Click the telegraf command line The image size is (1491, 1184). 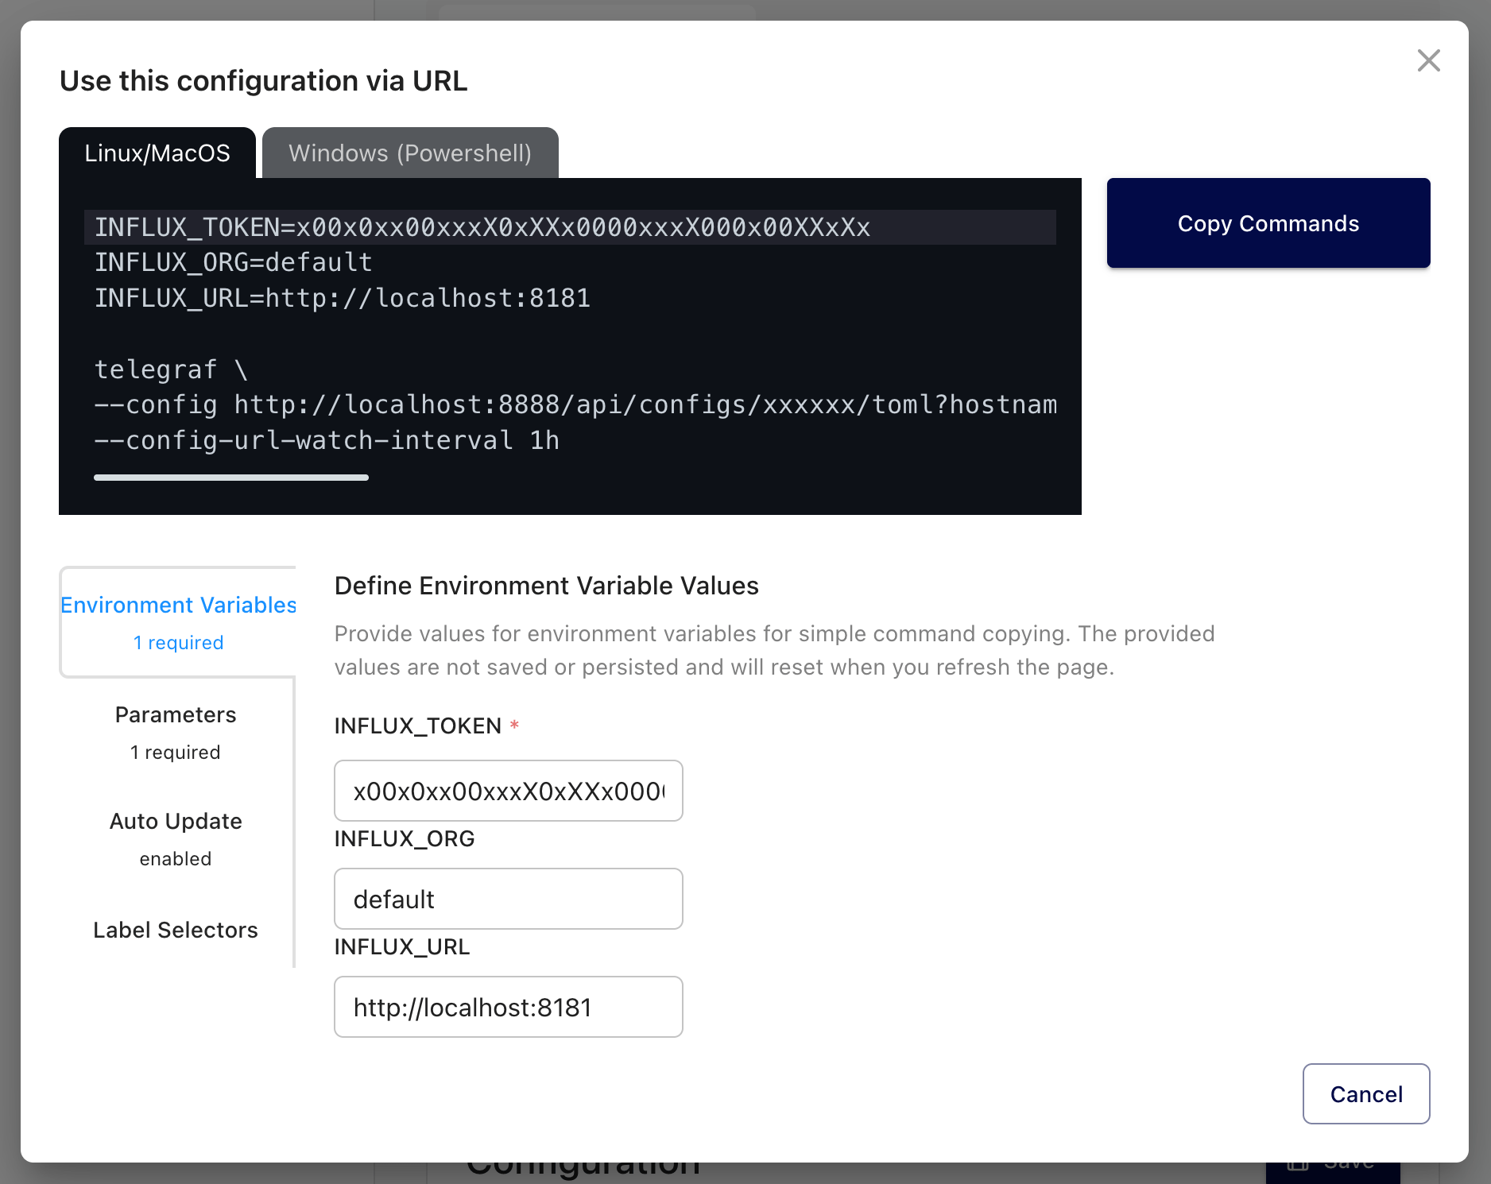click(x=171, y=370)
